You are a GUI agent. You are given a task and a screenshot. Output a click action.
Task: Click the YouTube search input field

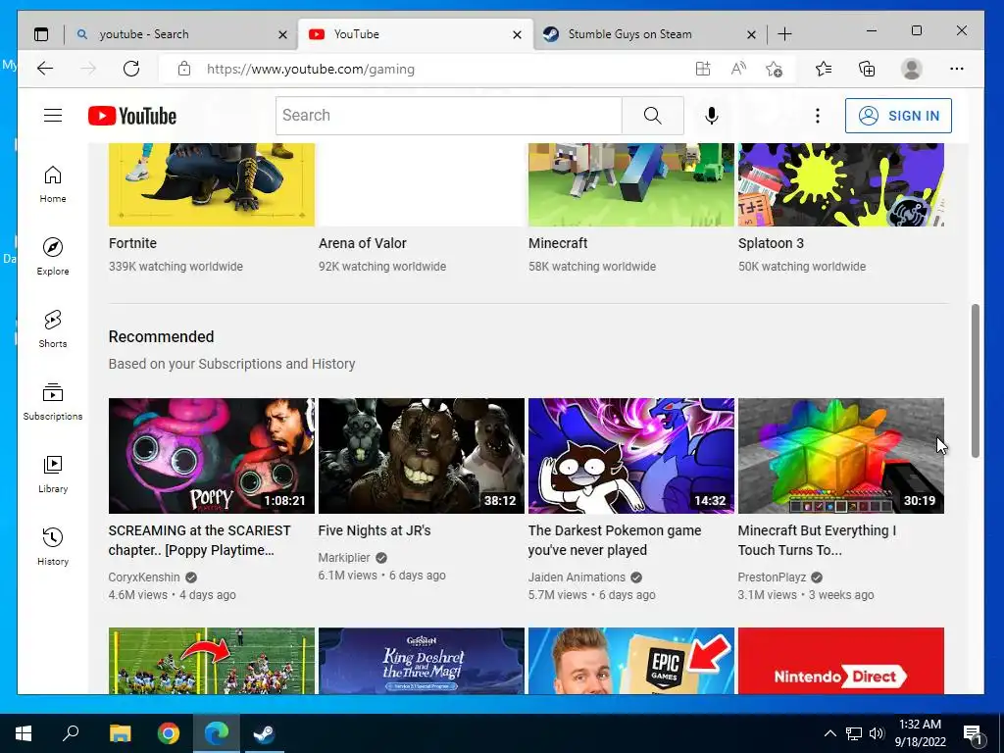point(449,116)
